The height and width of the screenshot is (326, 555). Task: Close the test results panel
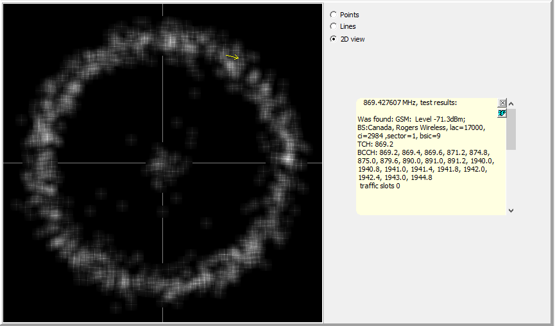coord(502,103)
